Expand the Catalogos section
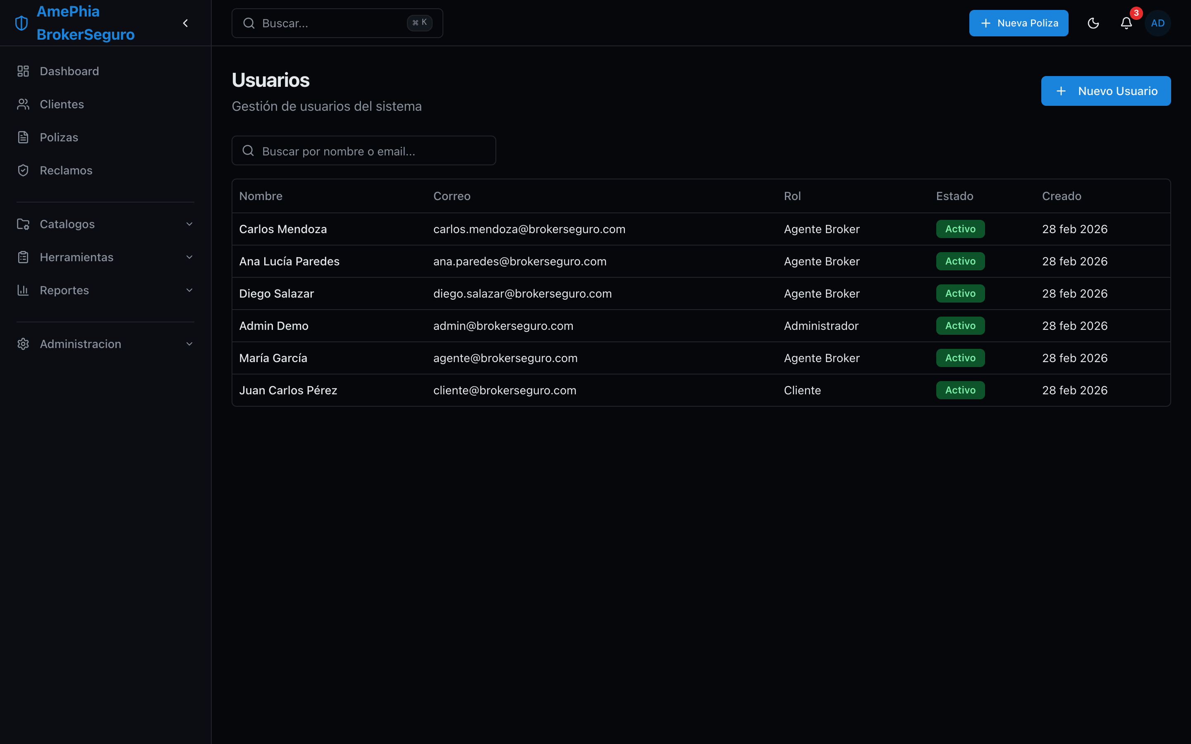The width and height of the screenshot is (1191, 744). click(x=105, y=224)
